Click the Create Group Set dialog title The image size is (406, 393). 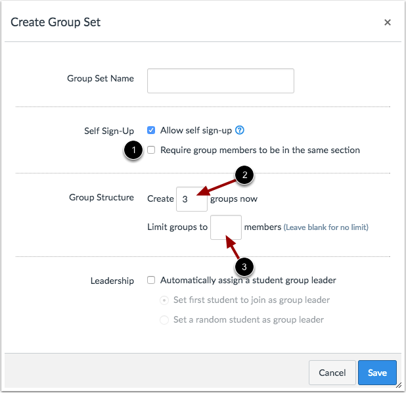click(55, 22)
